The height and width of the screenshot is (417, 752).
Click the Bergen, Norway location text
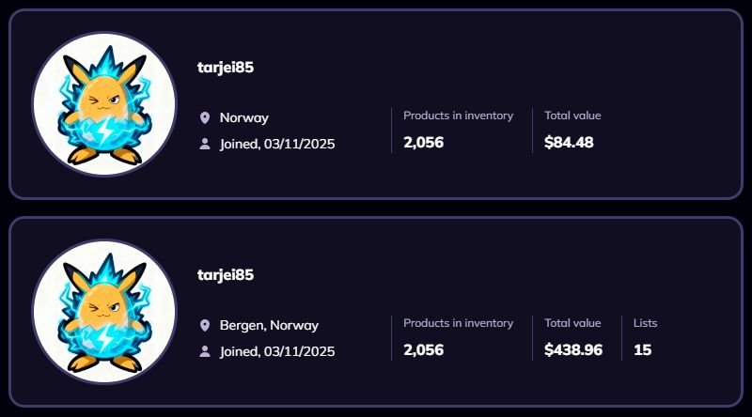click(x=269, y=326)
